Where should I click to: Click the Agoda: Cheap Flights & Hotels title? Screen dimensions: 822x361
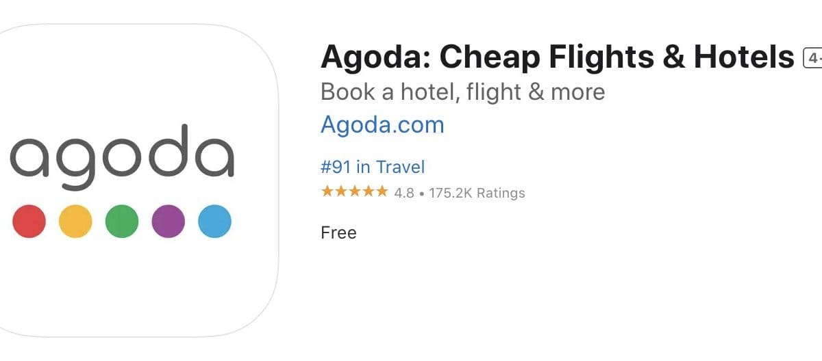point(557,58)
